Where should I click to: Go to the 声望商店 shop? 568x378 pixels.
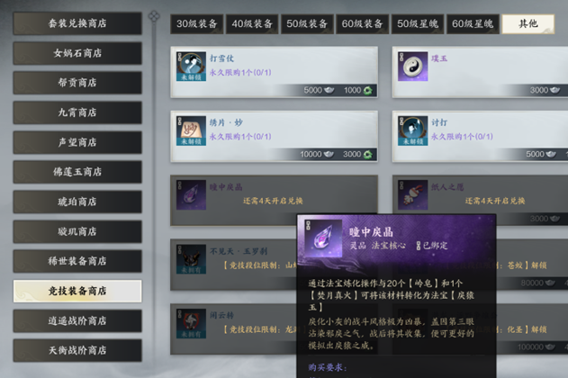[x=77, y=142]
